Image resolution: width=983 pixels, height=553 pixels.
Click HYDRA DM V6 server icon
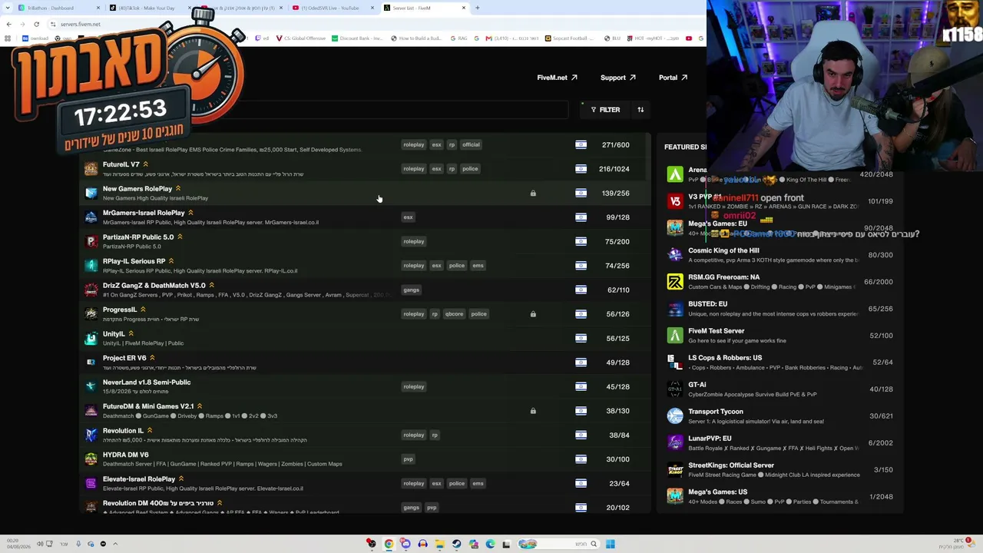[91, 459]
